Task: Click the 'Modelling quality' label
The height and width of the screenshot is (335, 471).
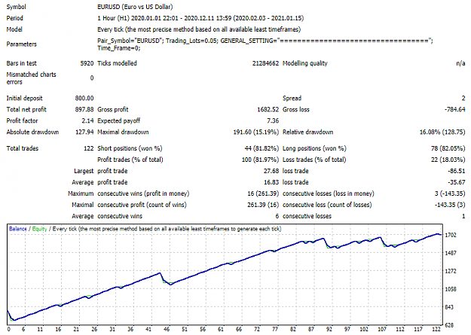Action: [x=305, y=63]
